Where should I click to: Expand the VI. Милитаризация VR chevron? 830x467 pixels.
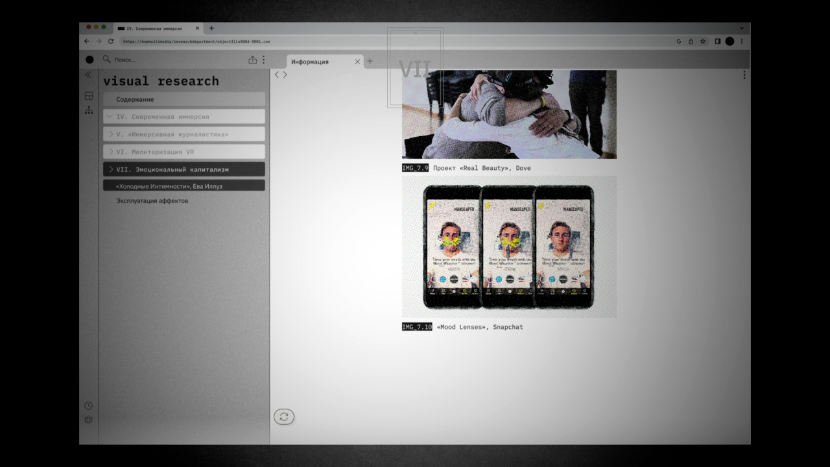[110, 152]
